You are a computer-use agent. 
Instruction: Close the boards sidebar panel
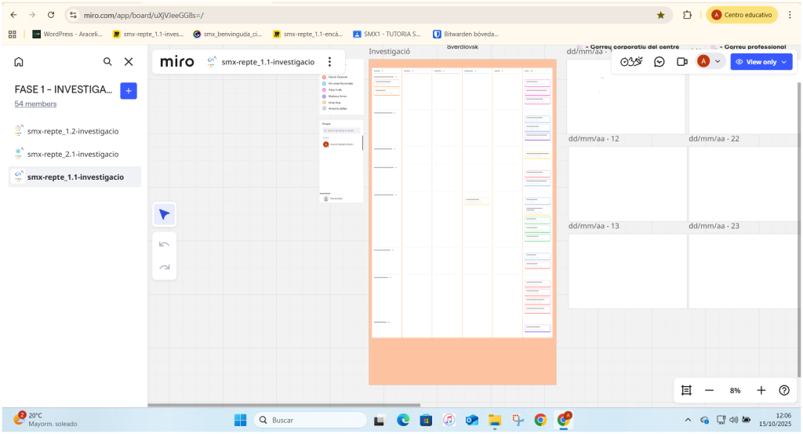(x=129, y=62)
